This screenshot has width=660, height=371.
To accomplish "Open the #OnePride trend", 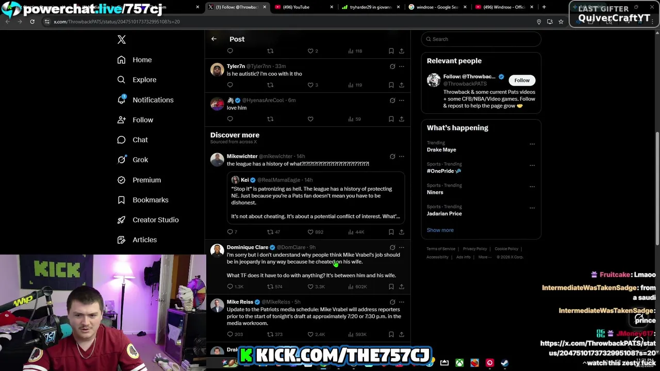I will click(444, 171).
